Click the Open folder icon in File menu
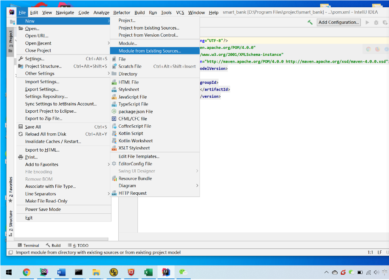Image resolution: width=389 pixels, height=280 pixels. tap(21, 29)
